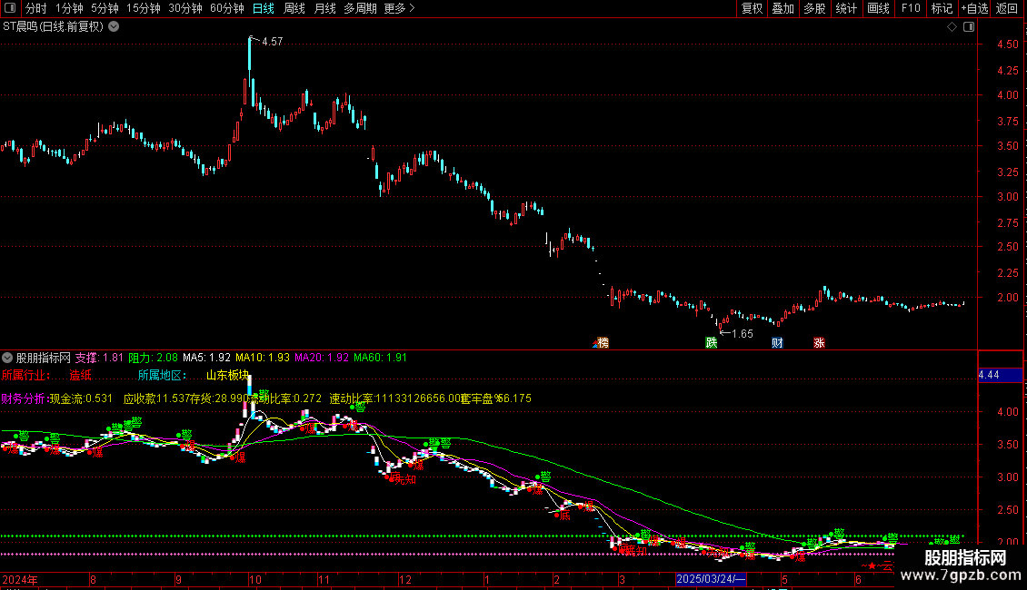The width and height of the screenshot is (1027, 590).
Task: Click the ST晨鸣(日线.前复权) chart title
Action: [x=53, y=27]
